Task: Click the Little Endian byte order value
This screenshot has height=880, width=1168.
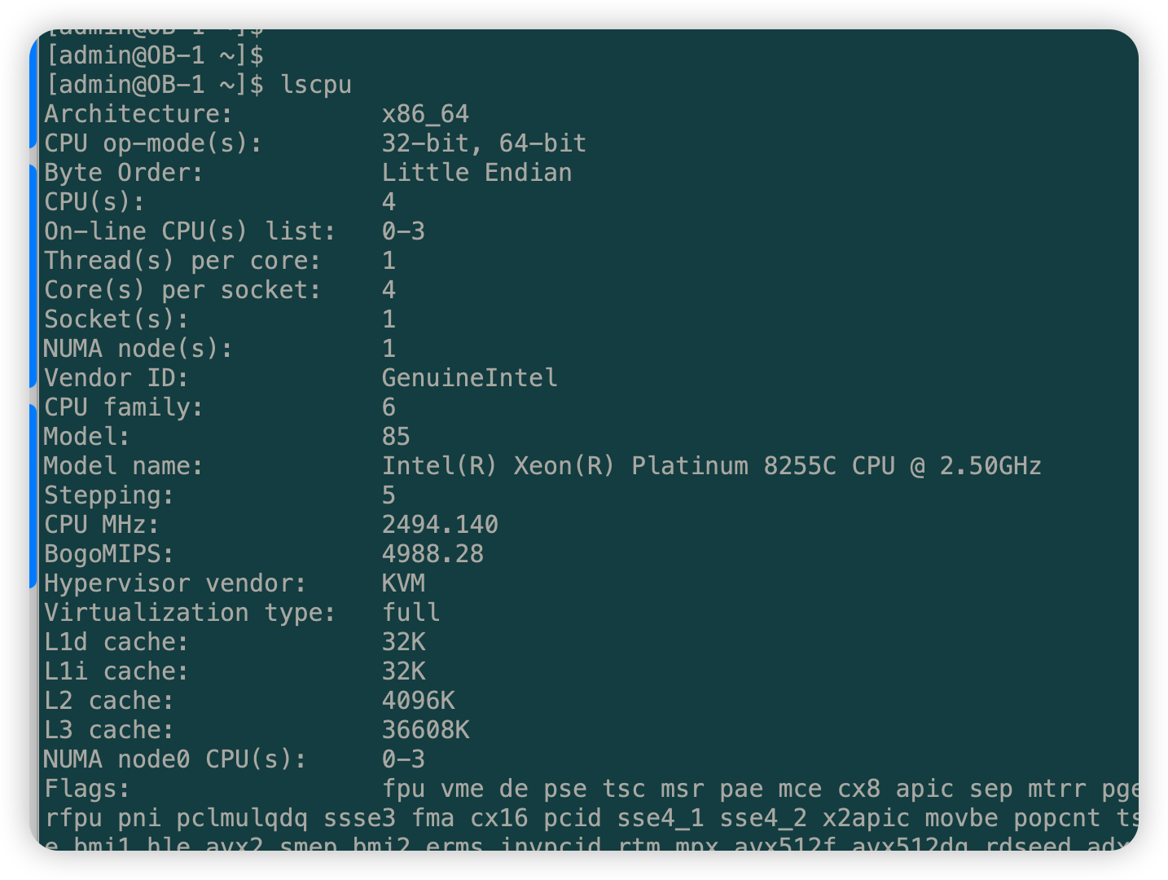Action: tap(476, 173)
